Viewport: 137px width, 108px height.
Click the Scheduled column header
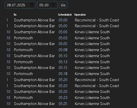(x=65, y=15)
